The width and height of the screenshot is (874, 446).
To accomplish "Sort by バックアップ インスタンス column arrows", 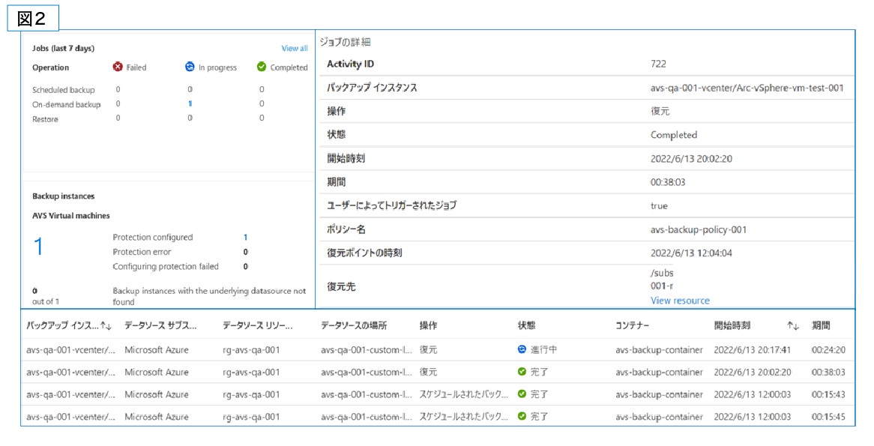I will coord(106,326).
